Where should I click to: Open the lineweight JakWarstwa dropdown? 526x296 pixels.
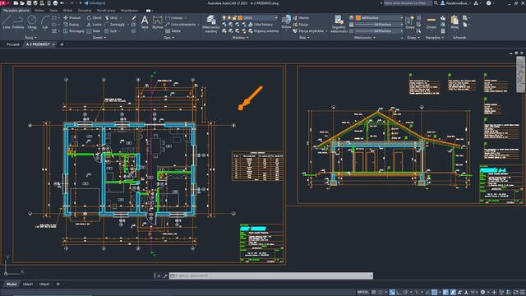tap(378, 25)
